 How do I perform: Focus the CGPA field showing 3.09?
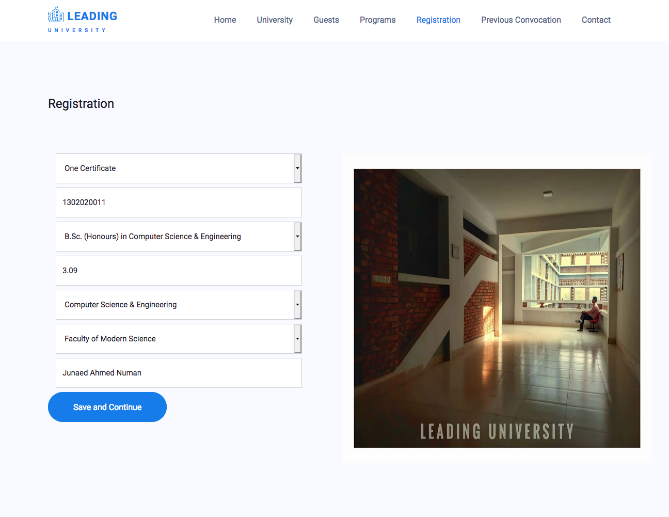(179, 271)
